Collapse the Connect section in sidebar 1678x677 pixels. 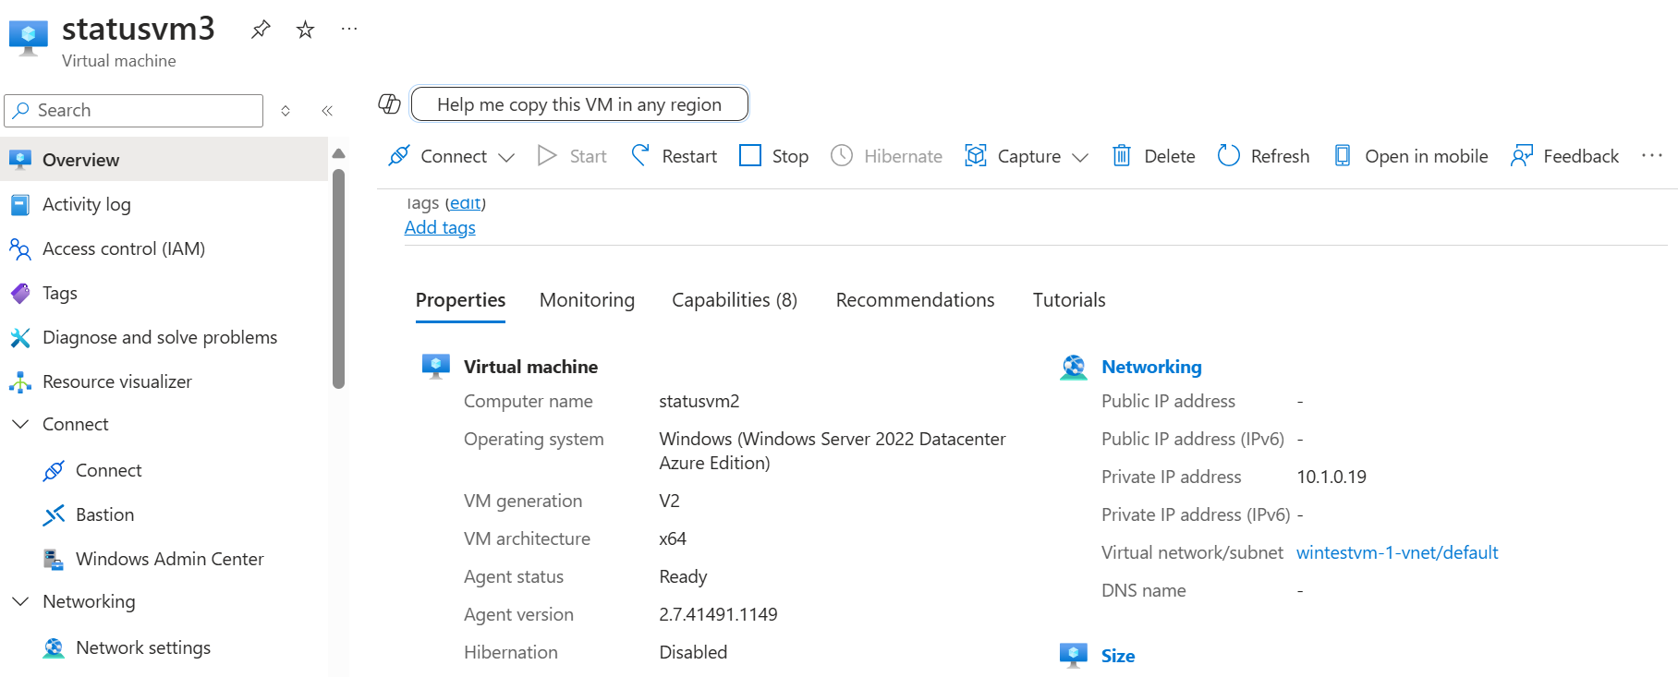click(20, 424)
